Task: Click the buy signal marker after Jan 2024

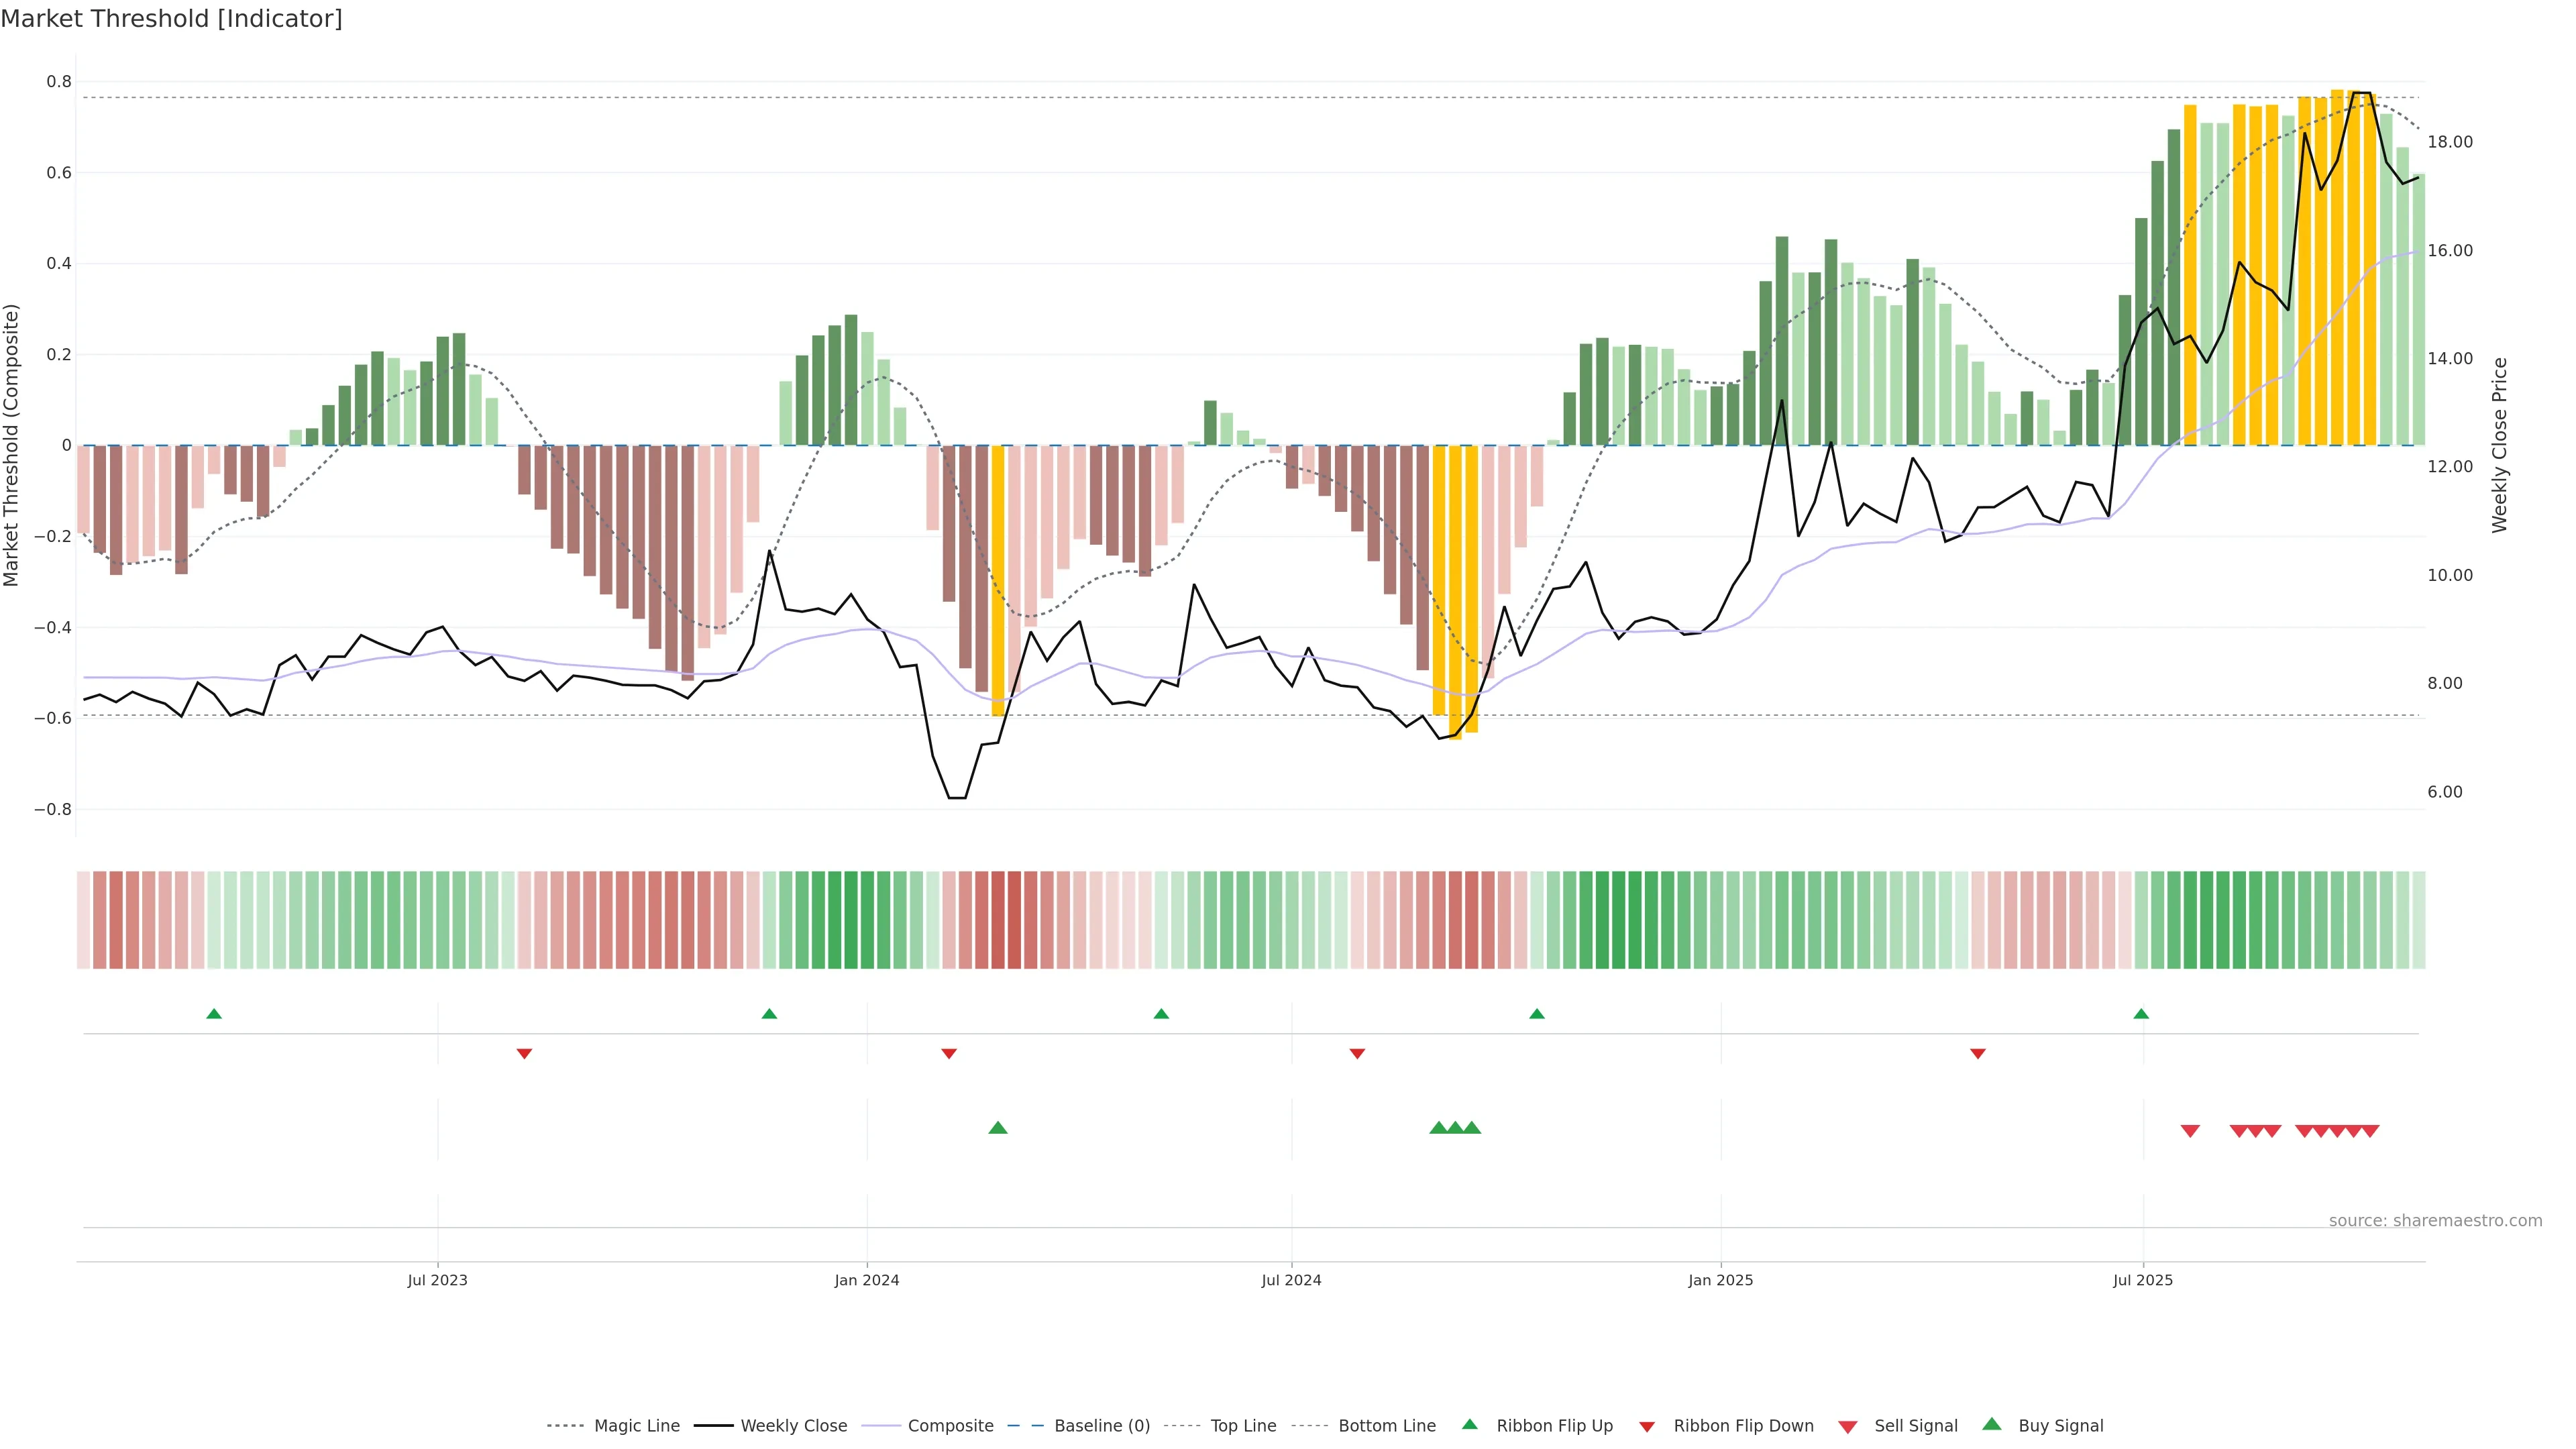Action: 997,1128
